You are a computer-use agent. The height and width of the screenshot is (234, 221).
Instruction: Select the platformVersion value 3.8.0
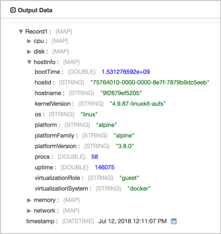(125, 146)
